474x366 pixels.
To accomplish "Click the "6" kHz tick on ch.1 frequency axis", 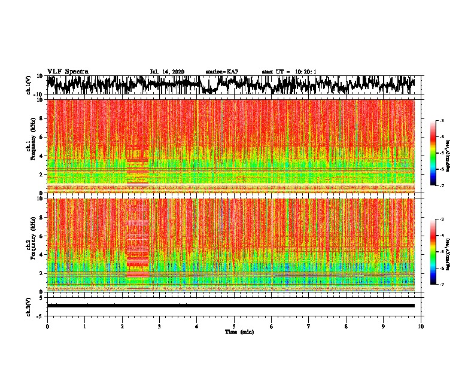I will [x=41, y=137].
